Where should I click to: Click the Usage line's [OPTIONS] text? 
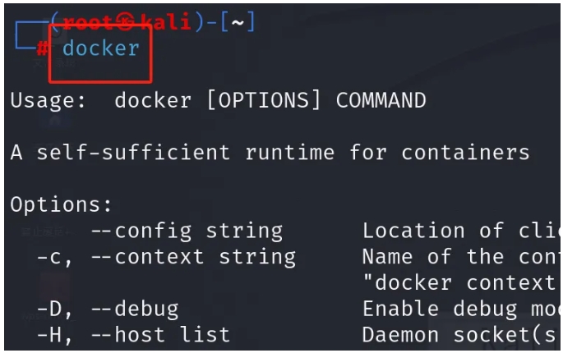pos(264,100)
